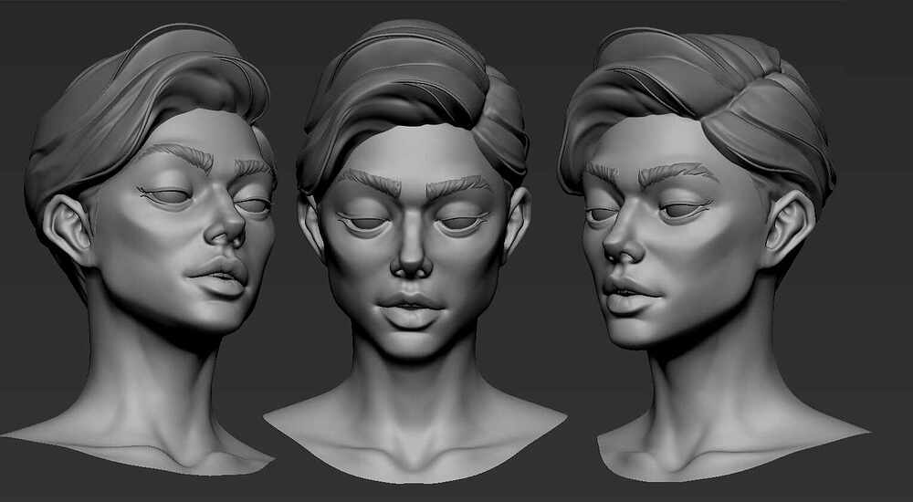The height and width of the screenshot is (502, 913).
Task: Select the center front-facing head sculpt
Action: coord(415,250)
